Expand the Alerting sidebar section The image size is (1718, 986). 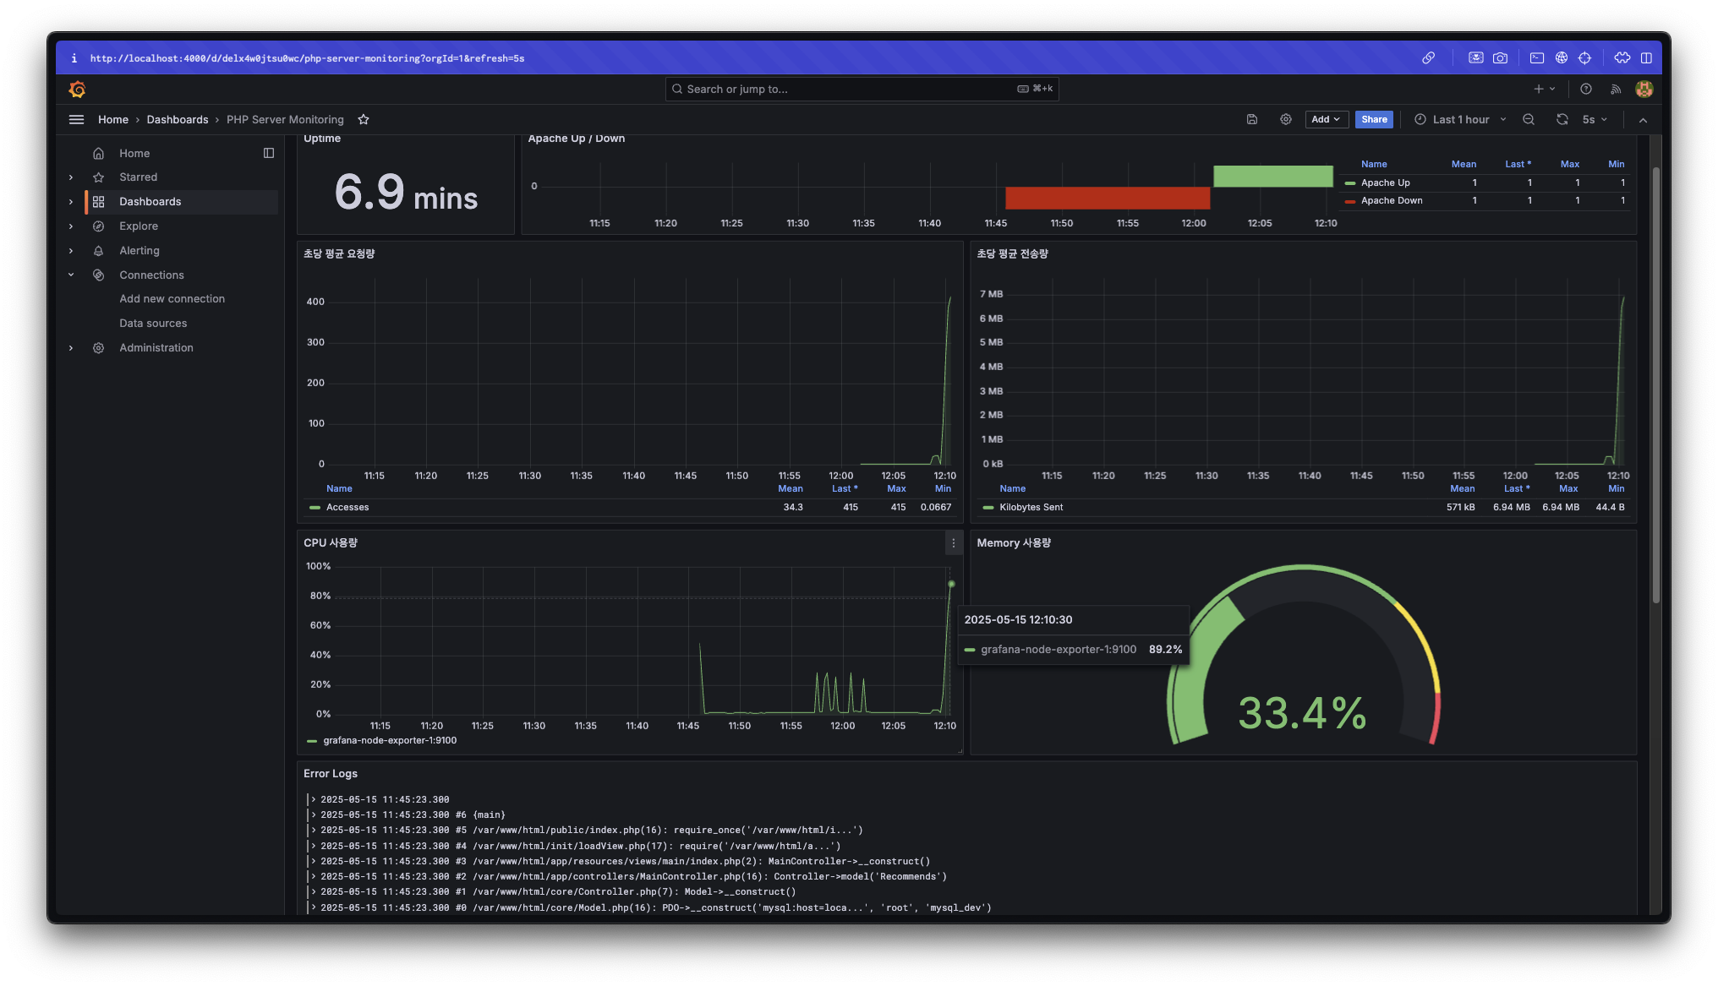tap(71, 251)
